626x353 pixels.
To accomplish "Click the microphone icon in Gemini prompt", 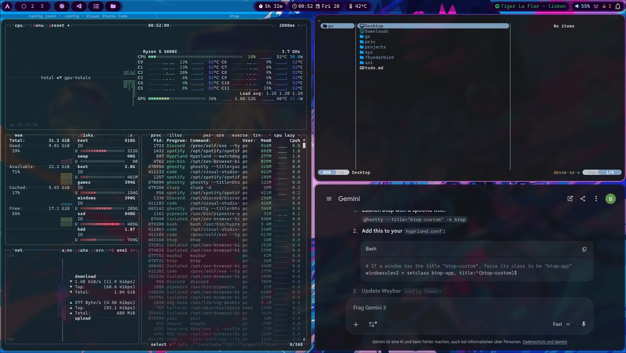I will [584, 324].
